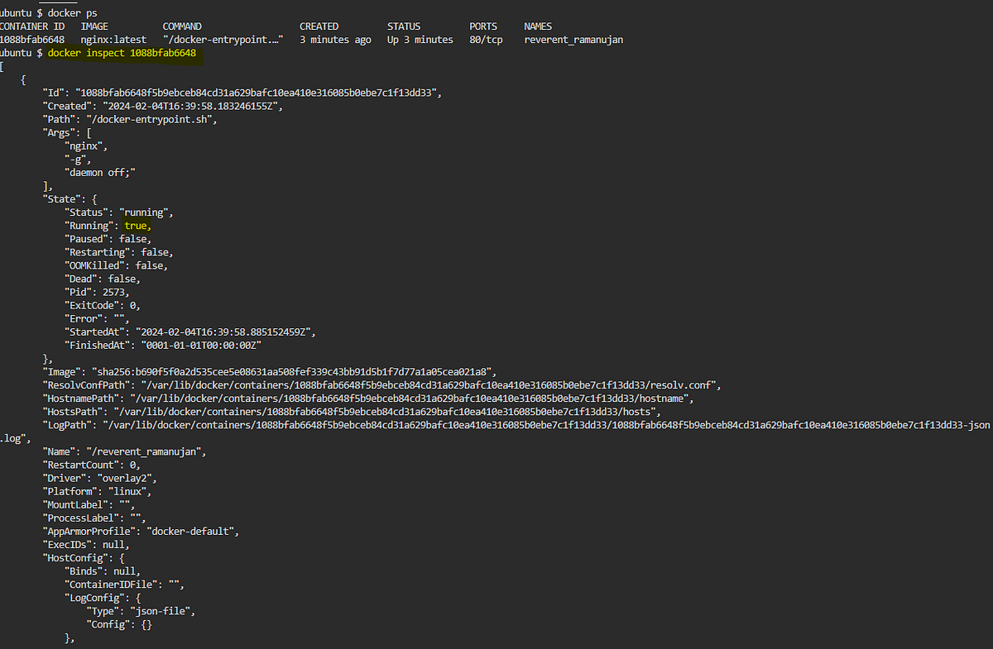The image size is (993, 649).
Task: Click the "Args" key
Action: (59, 132)
